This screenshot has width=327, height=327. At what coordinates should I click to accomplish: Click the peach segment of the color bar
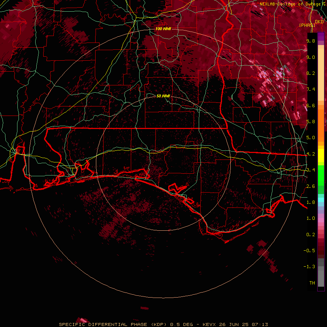pyautogui.click(x=321, y=73)
